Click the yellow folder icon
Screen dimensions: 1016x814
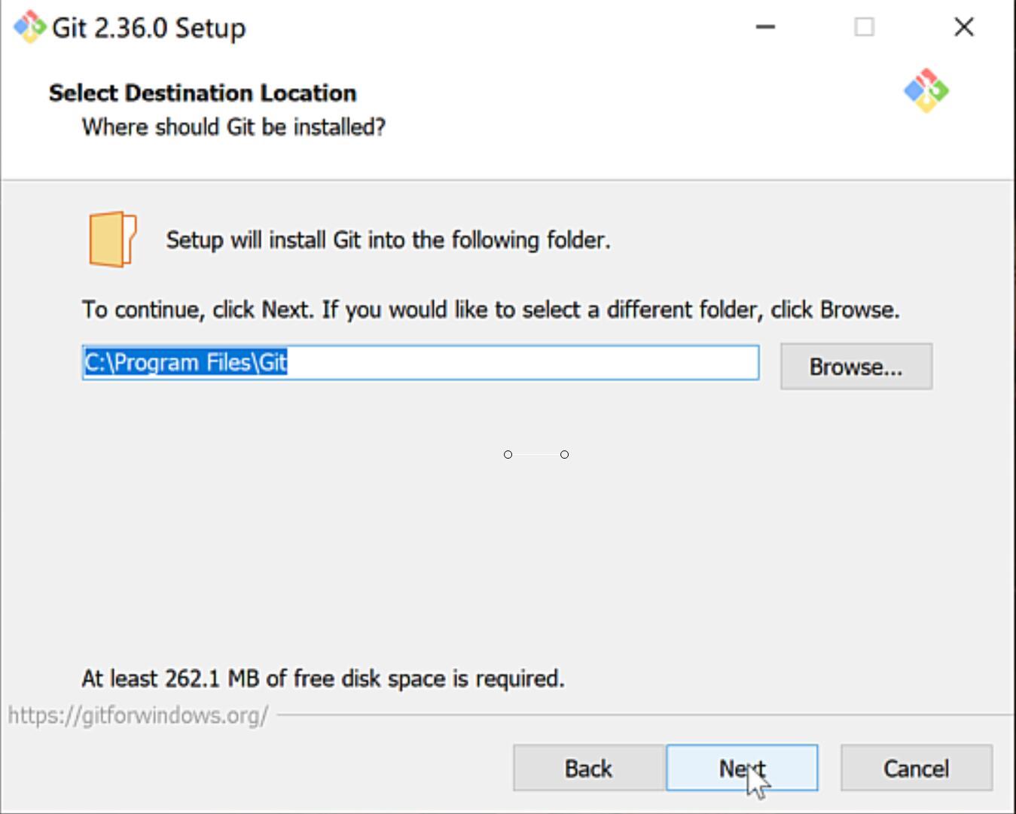(112, 239)
